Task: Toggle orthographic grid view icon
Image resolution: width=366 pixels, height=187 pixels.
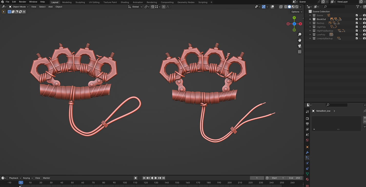Action: point(299,52)
